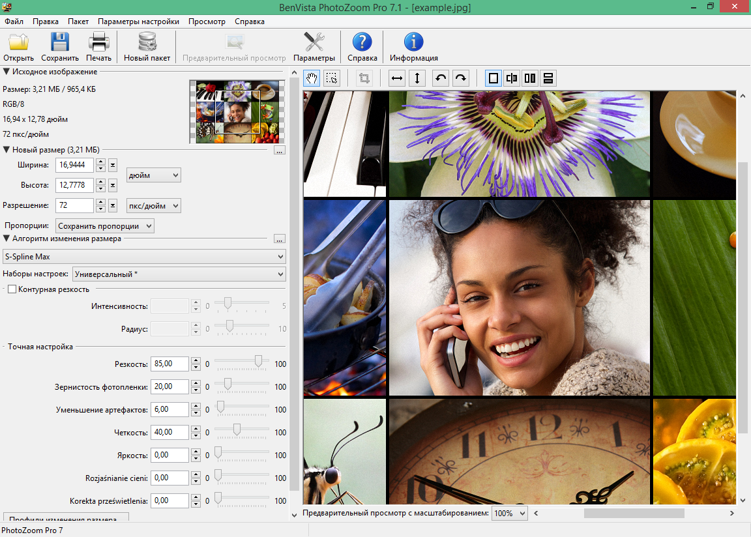Open the Ширина calculator menu button
The width and height of the screenshot is (751, 537).
point(113,165)
